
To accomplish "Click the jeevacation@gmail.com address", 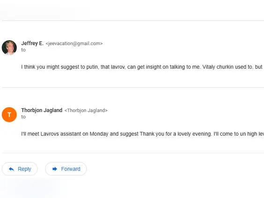I will point(74,44).
